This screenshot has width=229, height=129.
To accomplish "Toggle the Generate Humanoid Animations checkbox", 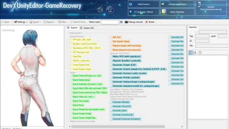I will tap(110, 119).
